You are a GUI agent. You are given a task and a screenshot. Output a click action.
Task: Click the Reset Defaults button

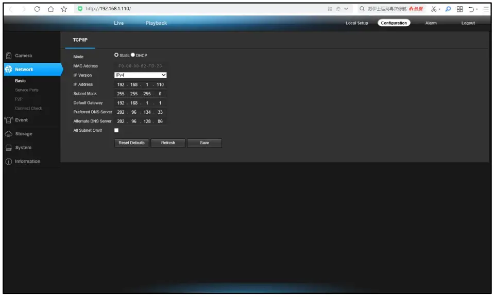click(x=131, y=143)
